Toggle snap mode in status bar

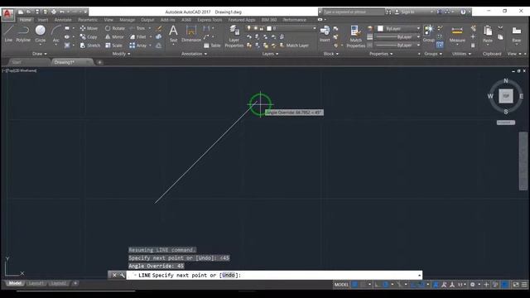click(364, 285)
